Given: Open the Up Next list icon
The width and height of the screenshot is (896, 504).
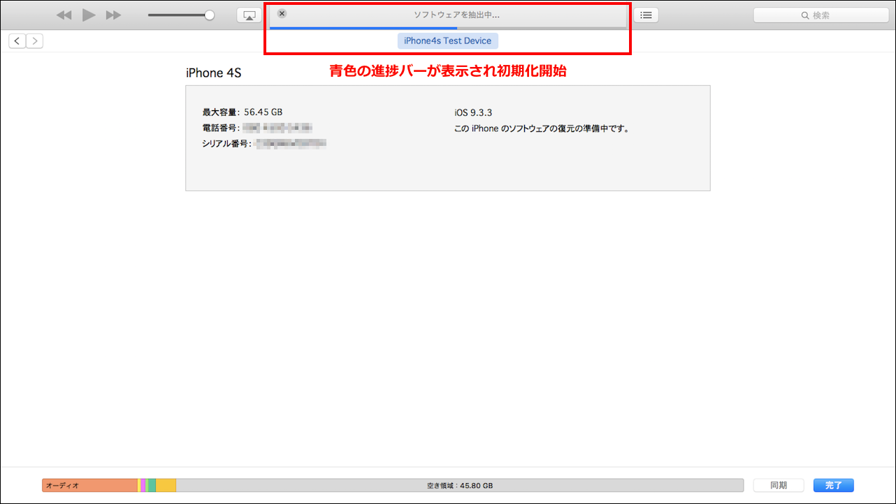Looking at the screenshot, I should pos(646,15).
